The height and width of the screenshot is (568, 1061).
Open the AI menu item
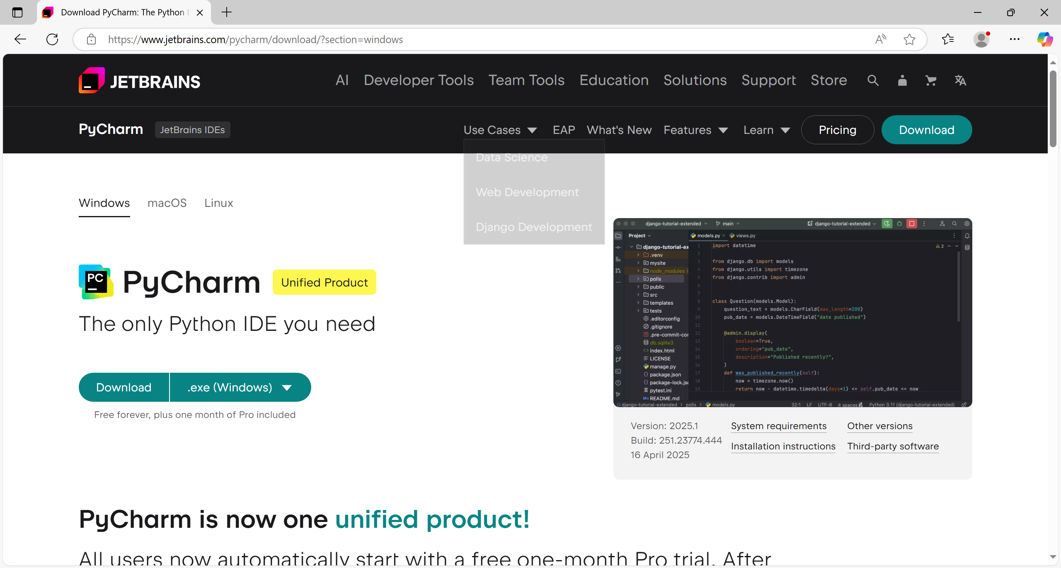point(342,80)
